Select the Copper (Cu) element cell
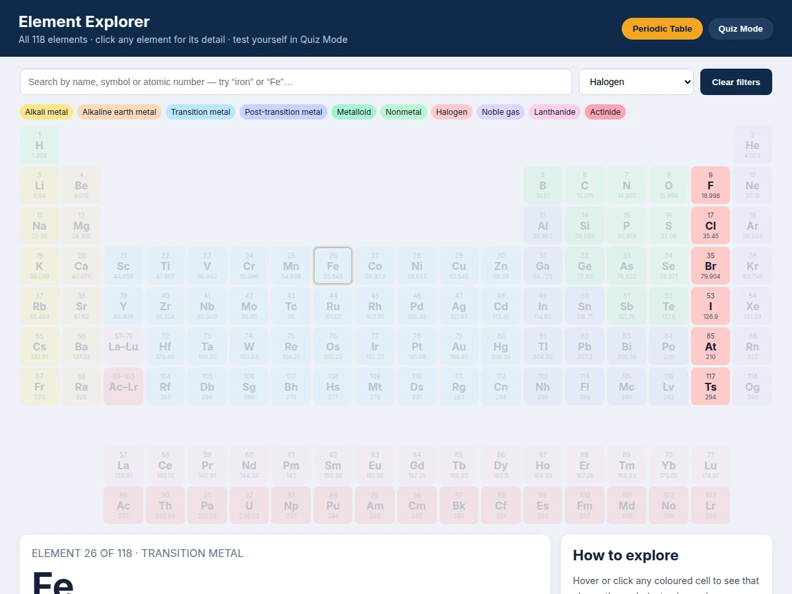Viewport: 792px width, 594px height. [459, 266]
